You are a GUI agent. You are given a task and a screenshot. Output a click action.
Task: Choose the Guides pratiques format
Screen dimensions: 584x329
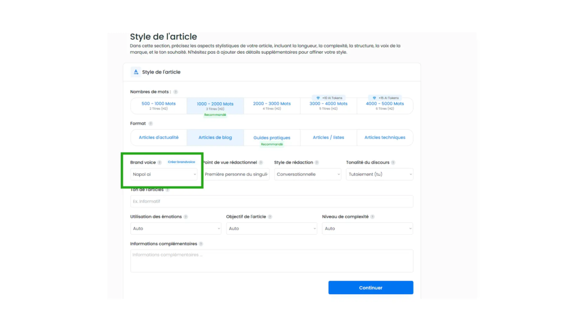pos(272,138)
